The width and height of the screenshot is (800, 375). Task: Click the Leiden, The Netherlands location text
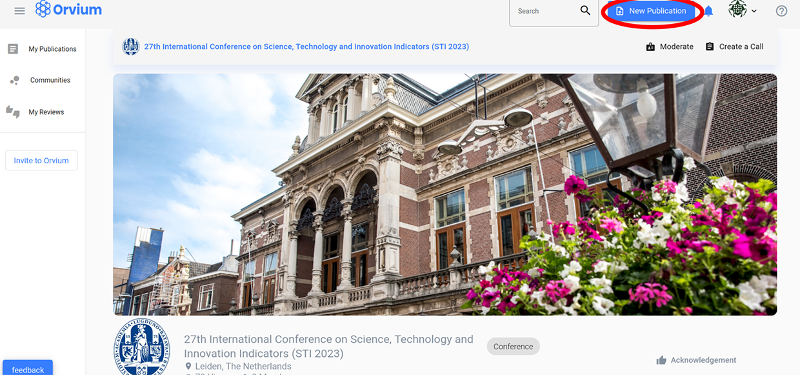click(243, 367)
